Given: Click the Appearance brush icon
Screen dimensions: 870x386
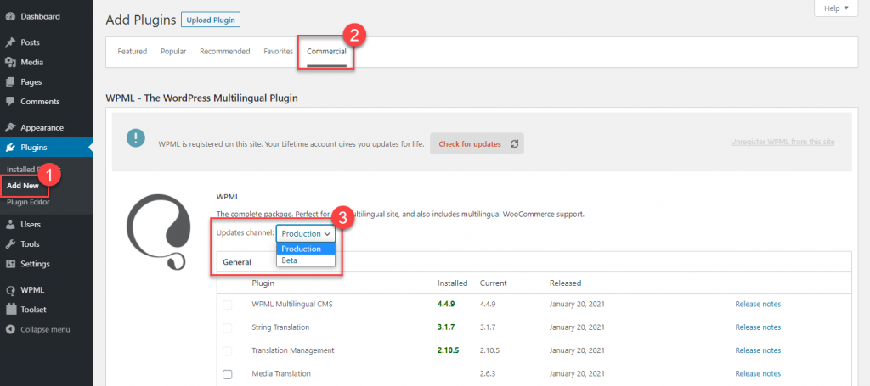Looking at the screenshot, I should pyautogui.click(x=10, y=127).
